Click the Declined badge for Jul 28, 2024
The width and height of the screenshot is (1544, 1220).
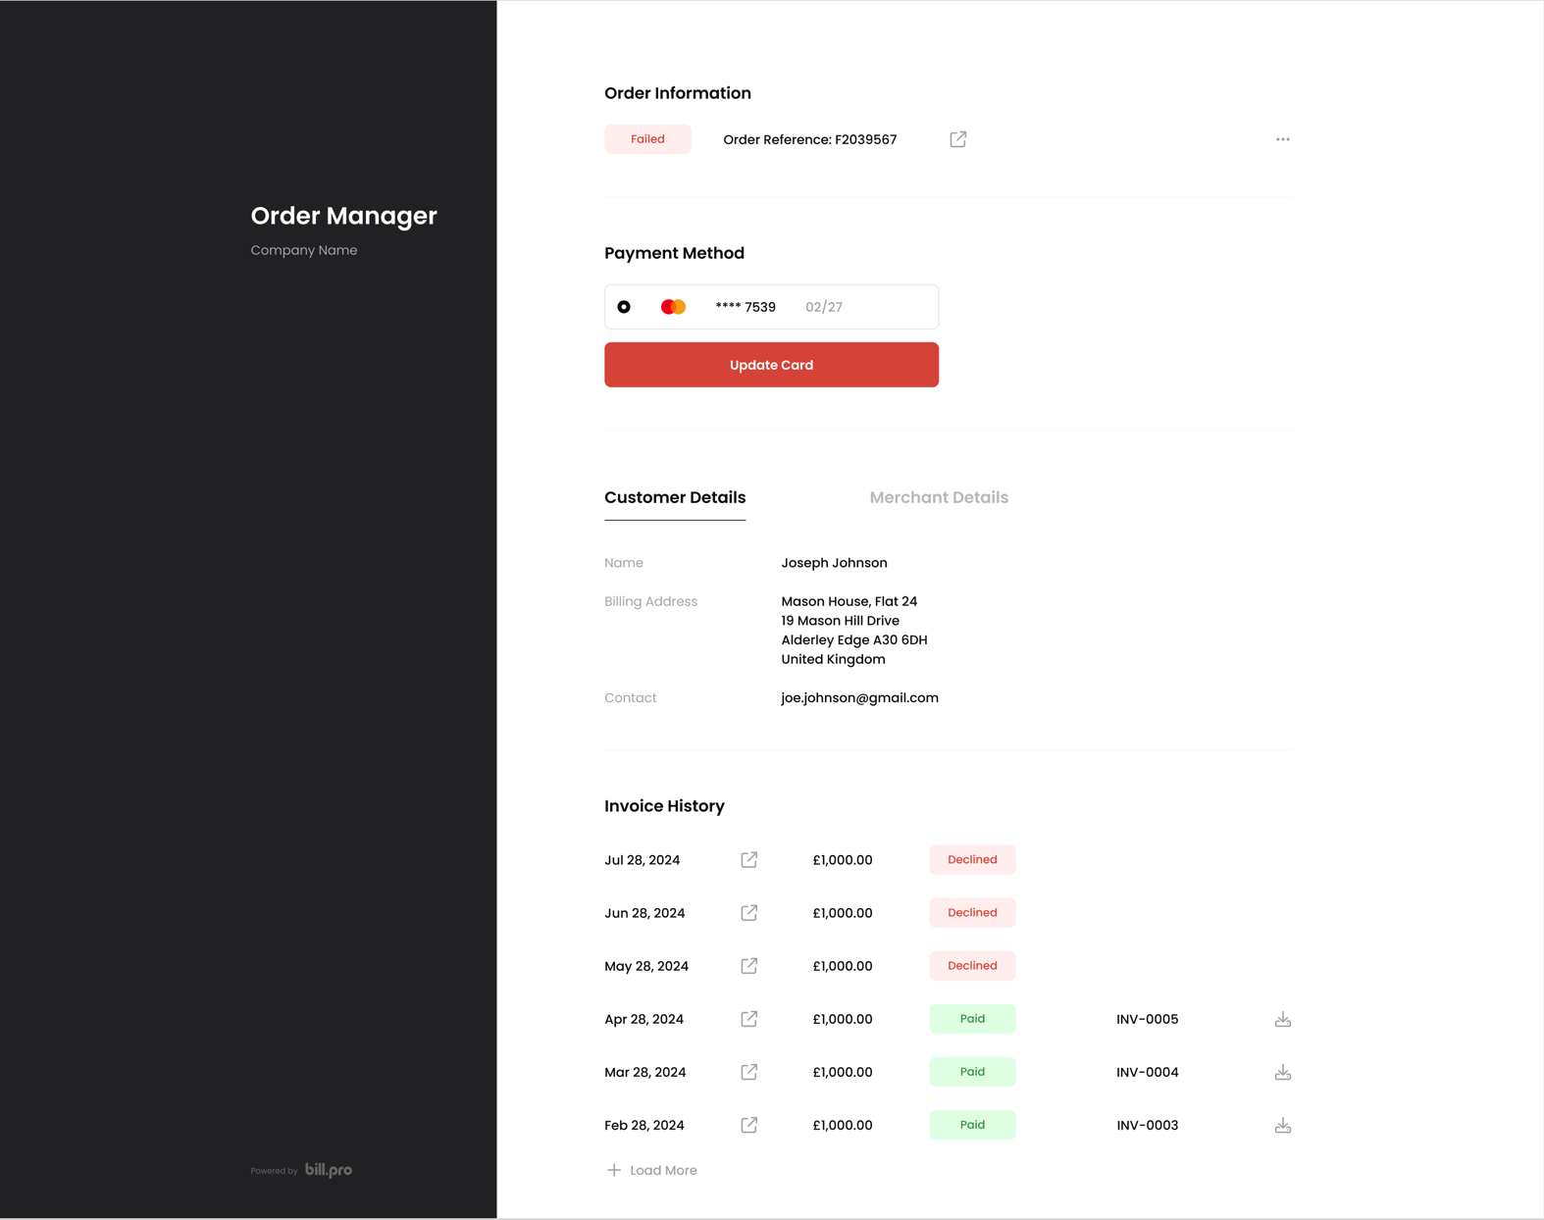[x=972, y=860]
